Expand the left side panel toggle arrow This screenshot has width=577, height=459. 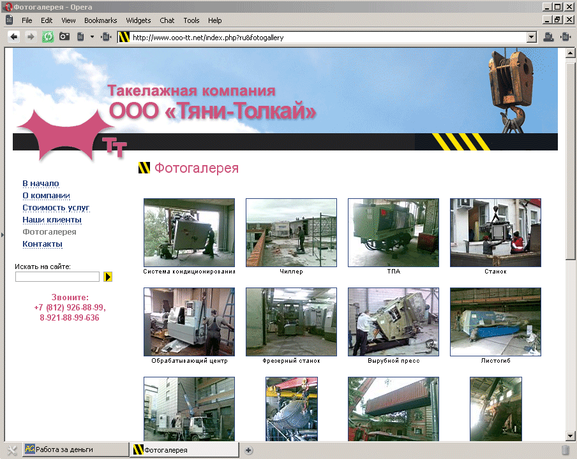pos(2,235)
